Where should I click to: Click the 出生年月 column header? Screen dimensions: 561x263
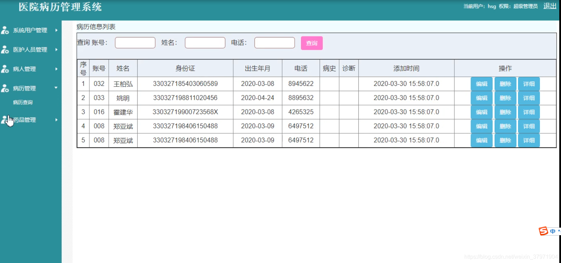click(258, 68)
